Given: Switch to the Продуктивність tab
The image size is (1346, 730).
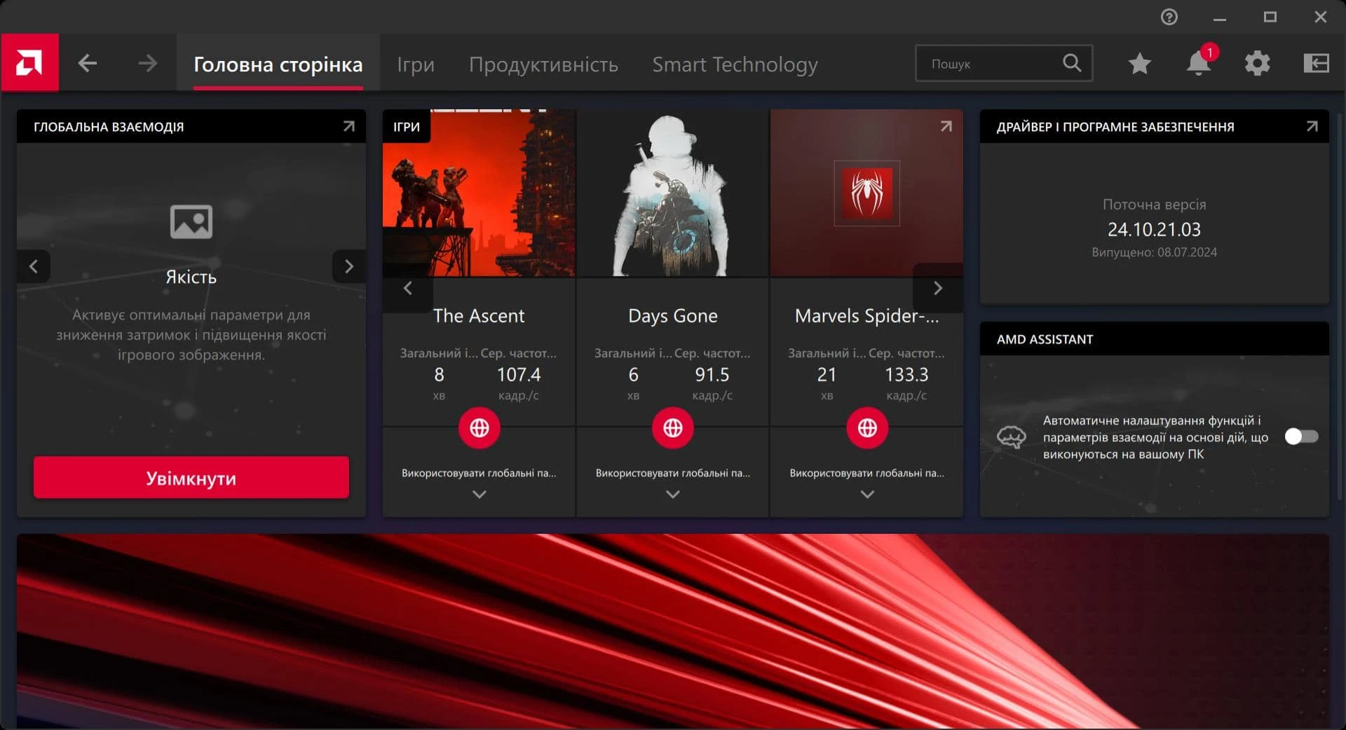Looking at the screenshot, I should [543, 64].
